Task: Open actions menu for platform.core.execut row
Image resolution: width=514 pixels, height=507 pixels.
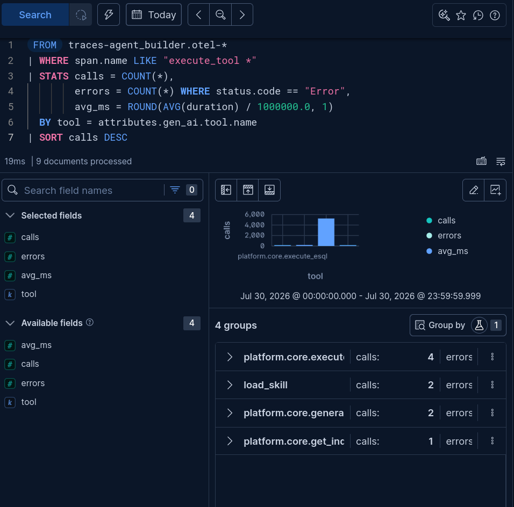Action: [x=492, y=357]
